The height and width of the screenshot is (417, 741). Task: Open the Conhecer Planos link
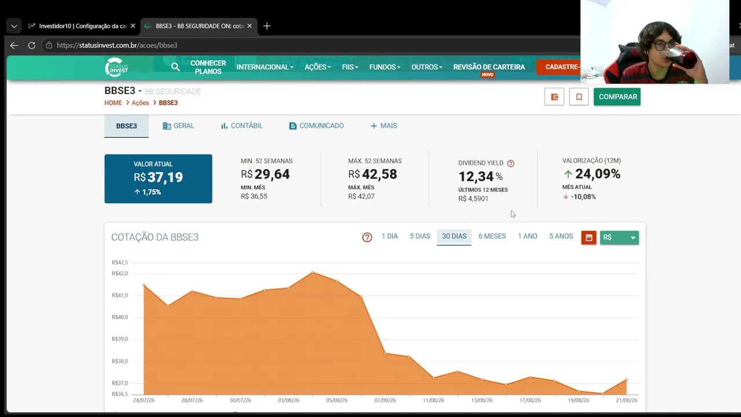[208, 67]
